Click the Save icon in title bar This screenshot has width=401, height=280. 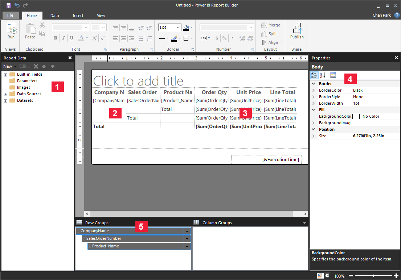9,5
